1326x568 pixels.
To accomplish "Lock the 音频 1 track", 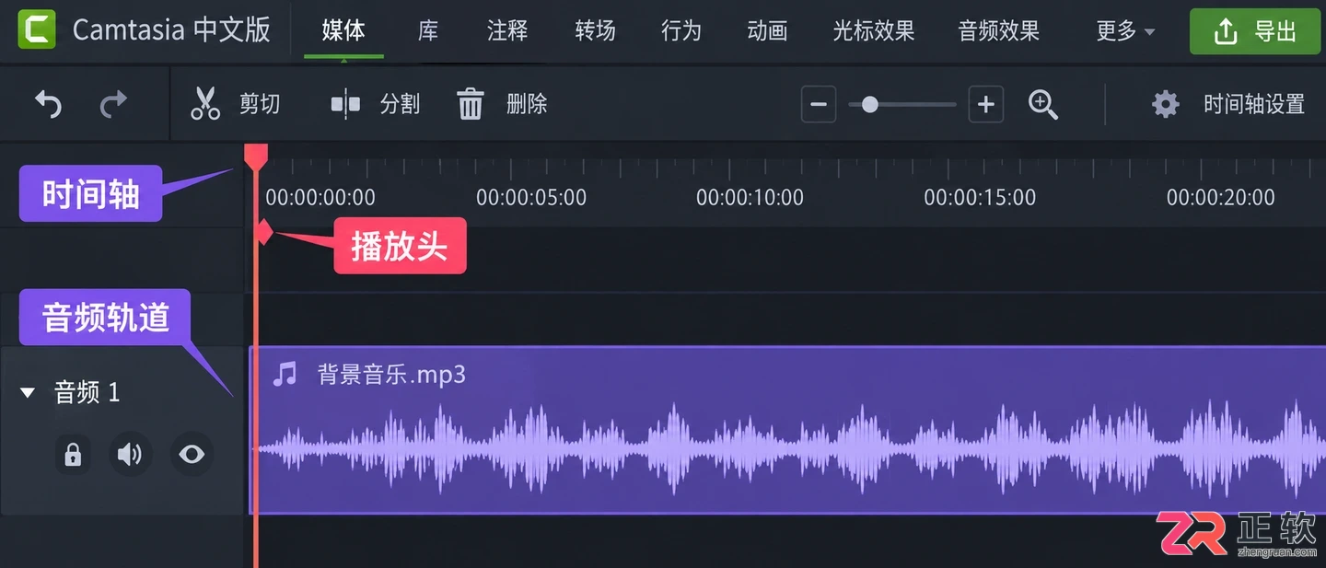I will pyautogui.click(x=73, y=454).
